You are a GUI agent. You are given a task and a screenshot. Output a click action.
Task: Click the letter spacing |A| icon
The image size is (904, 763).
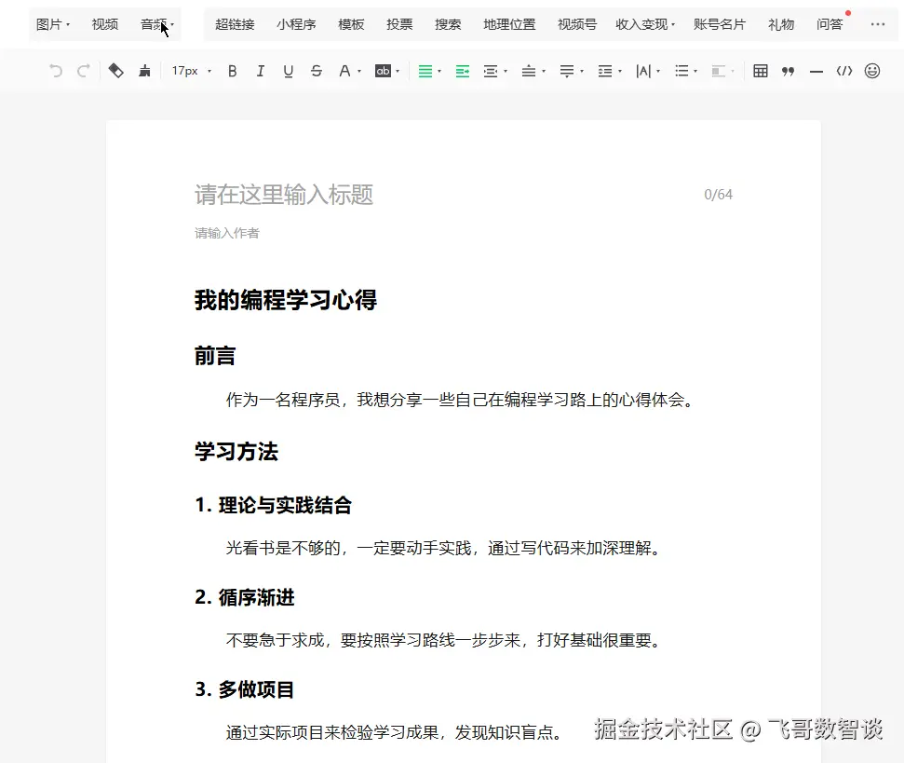click(x=643, y=72)
